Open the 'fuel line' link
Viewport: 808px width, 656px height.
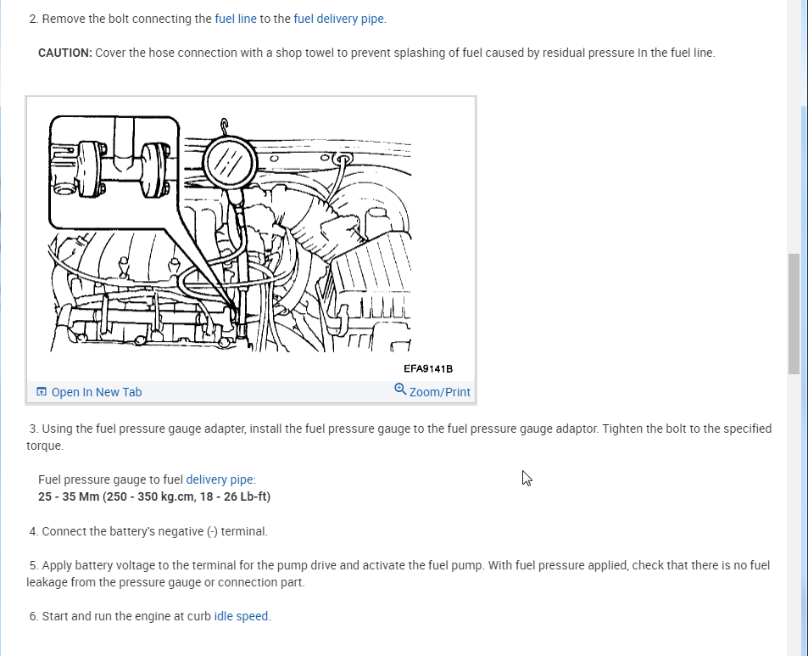point(236,19)
